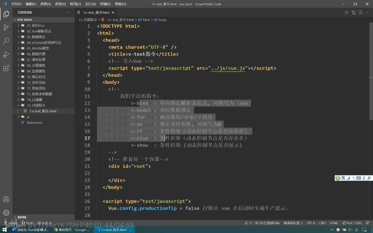Open the Manage gear icon

point(6,213)
